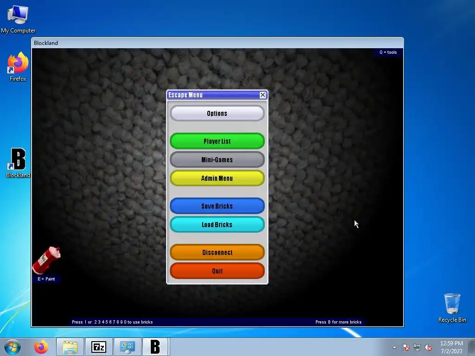This screenshot has height=356, width=475.
Task: Click Save Bricks
Action: click(x=217, y=206)
